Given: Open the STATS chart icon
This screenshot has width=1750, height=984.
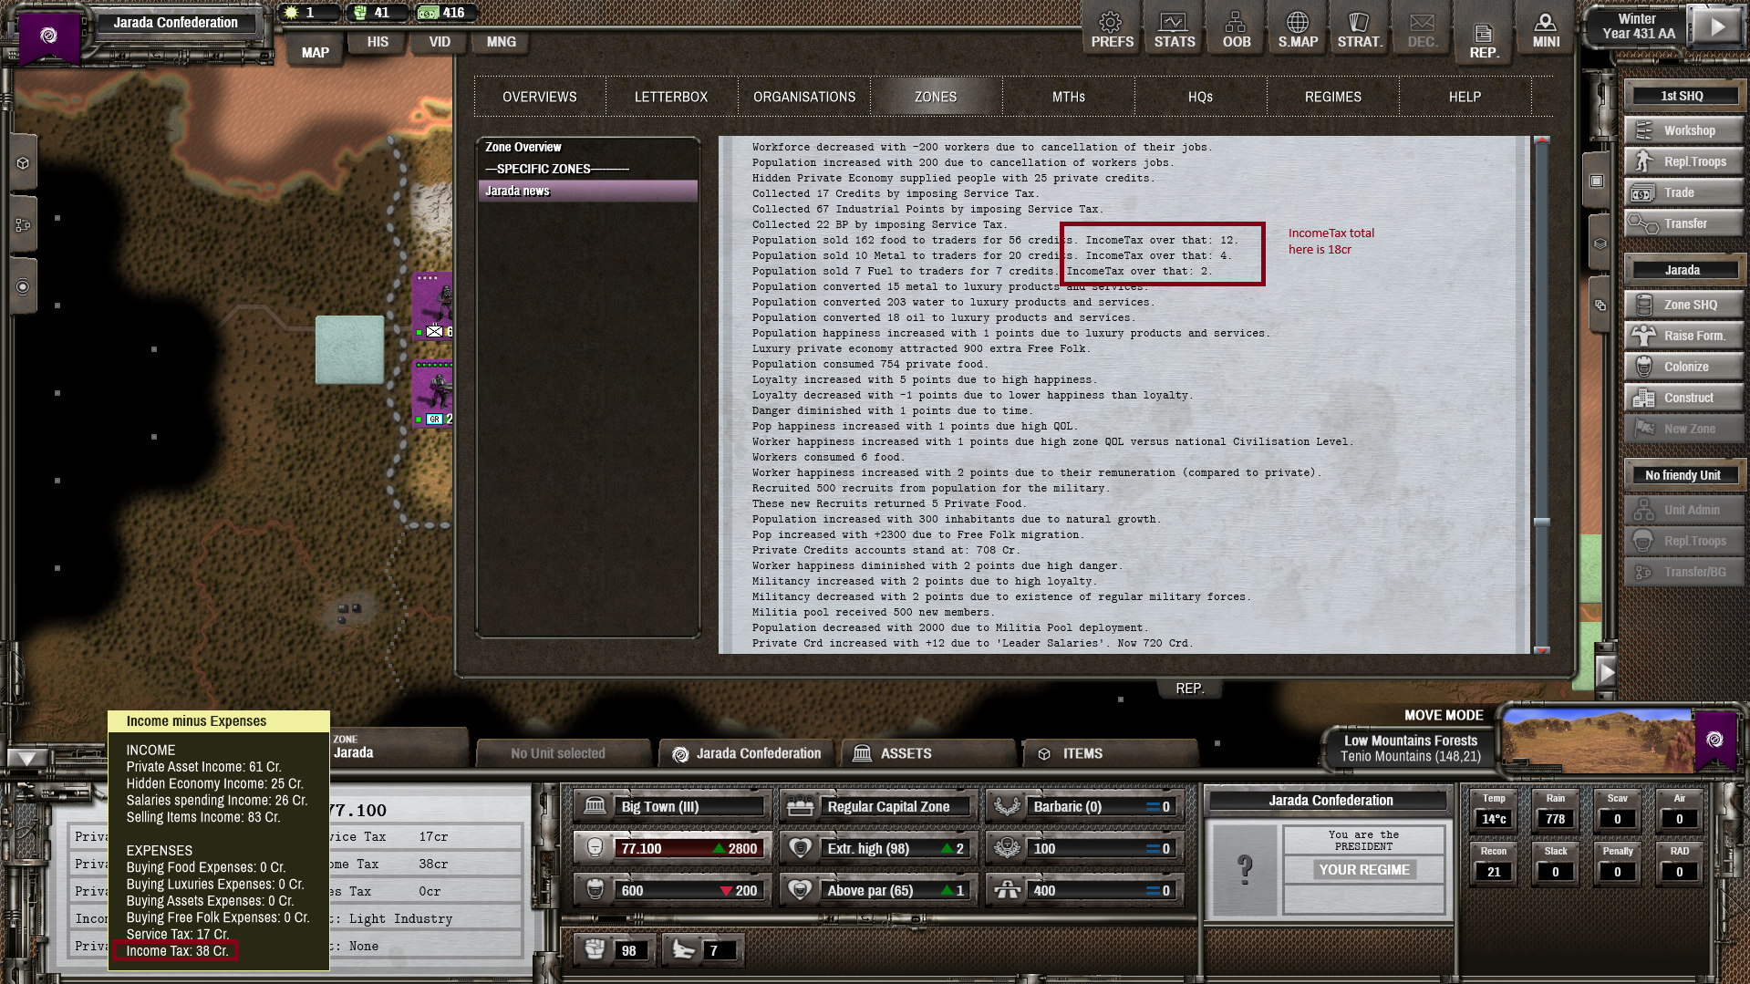Looking at the screenshot, I should tap(1174, 29).
